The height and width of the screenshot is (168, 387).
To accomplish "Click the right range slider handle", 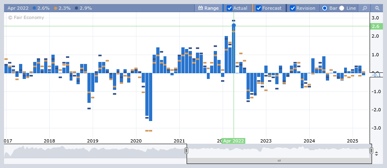I will pos(371,151).
